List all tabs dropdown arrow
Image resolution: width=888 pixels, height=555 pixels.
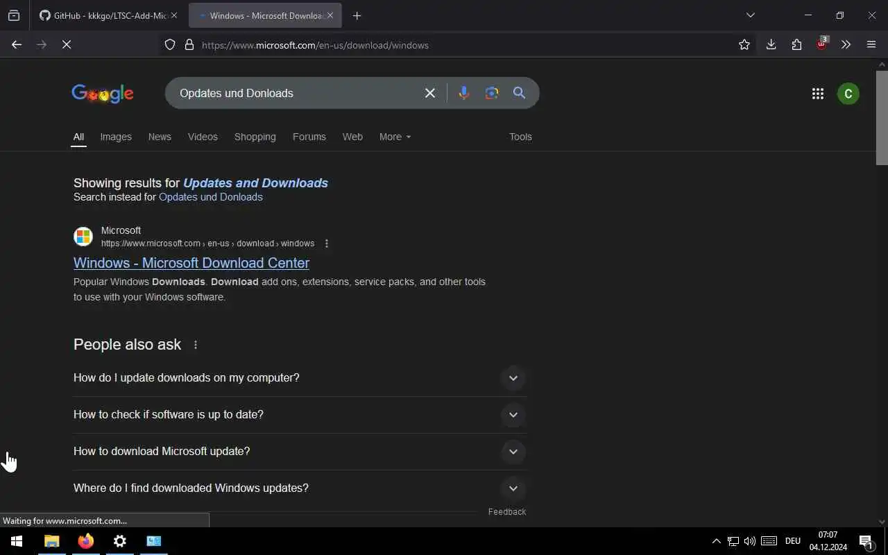(750, 15)
